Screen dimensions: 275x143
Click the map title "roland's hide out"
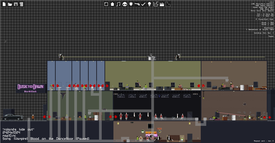click(x=18, y=129)
